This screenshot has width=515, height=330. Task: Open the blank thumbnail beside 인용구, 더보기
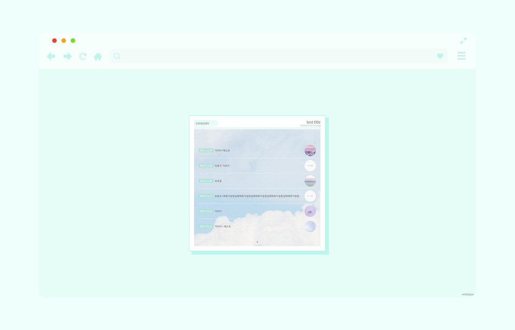pos(310,166)
